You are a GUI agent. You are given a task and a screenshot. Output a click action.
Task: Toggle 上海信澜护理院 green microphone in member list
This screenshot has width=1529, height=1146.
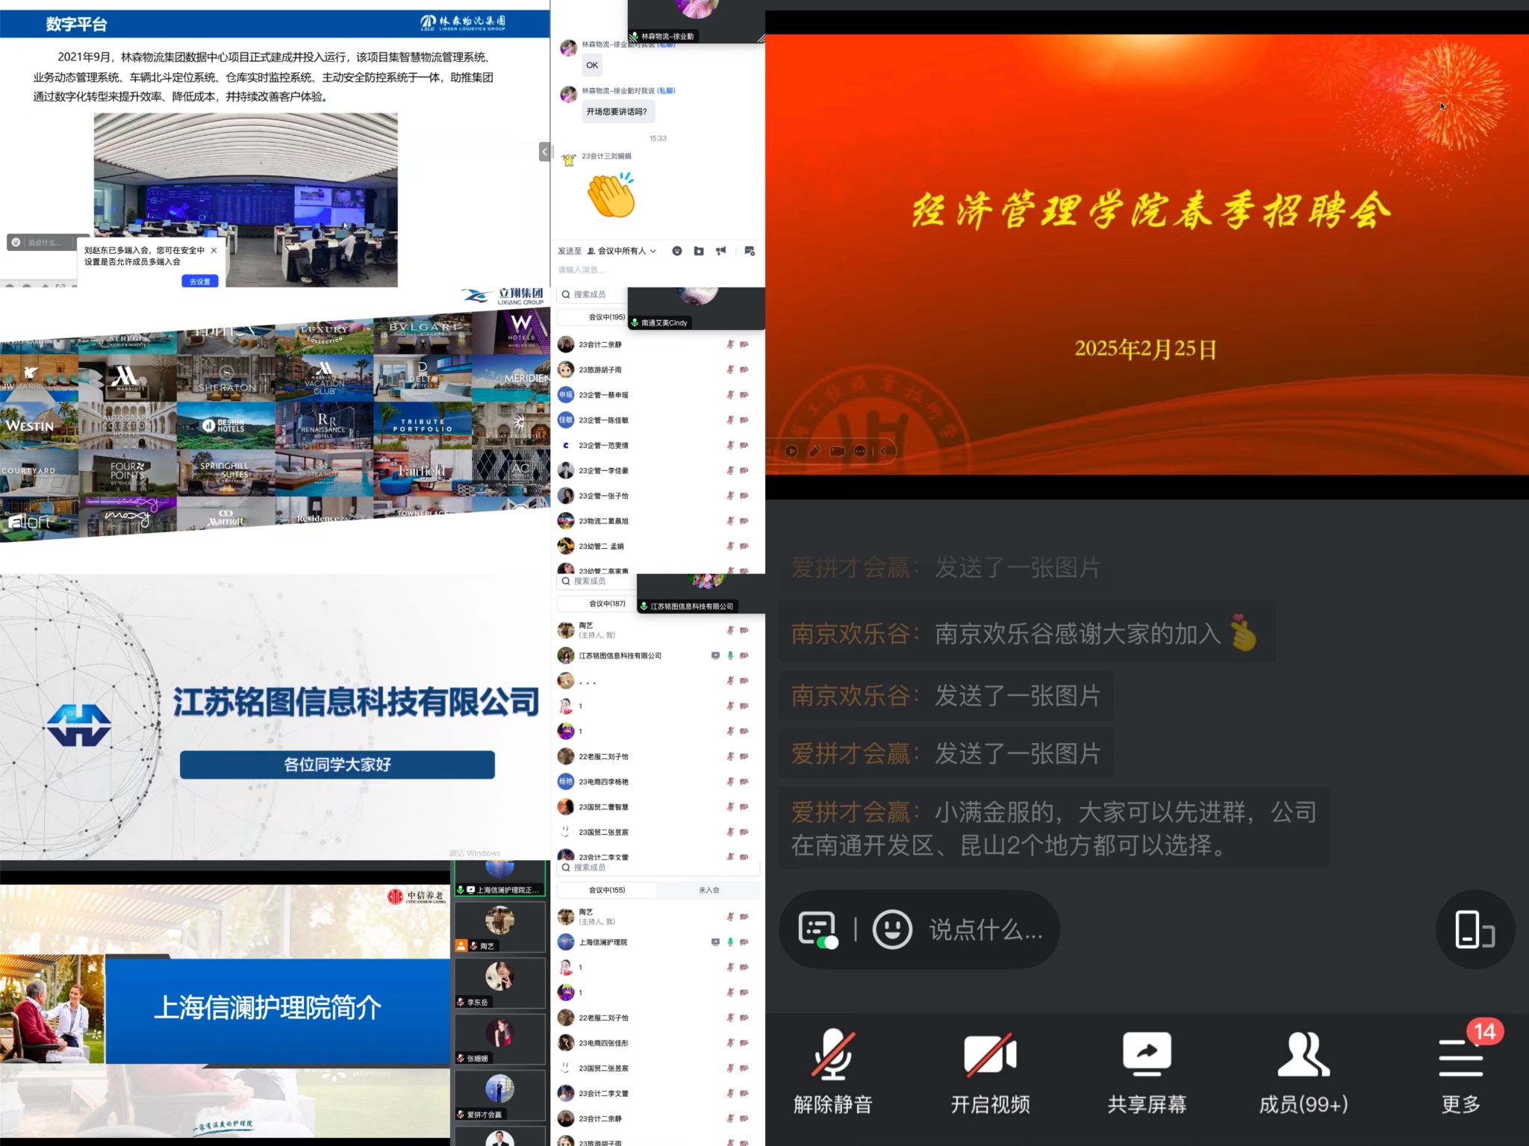pos(730,942)
